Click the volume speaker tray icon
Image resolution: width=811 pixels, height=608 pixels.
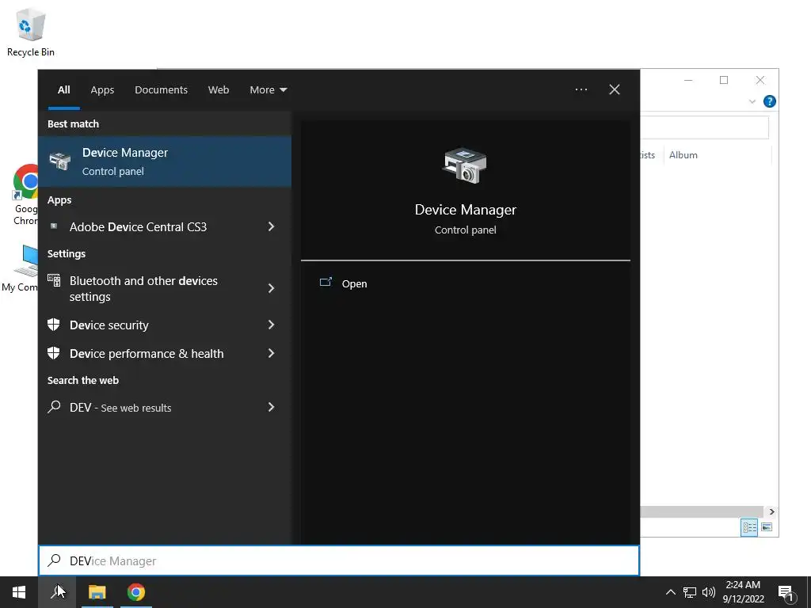coord(709,592)
